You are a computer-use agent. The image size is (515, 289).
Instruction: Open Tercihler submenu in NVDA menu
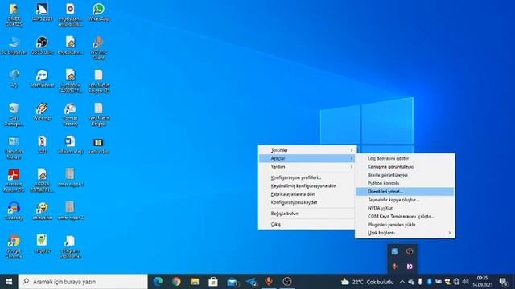click(307, 150)
